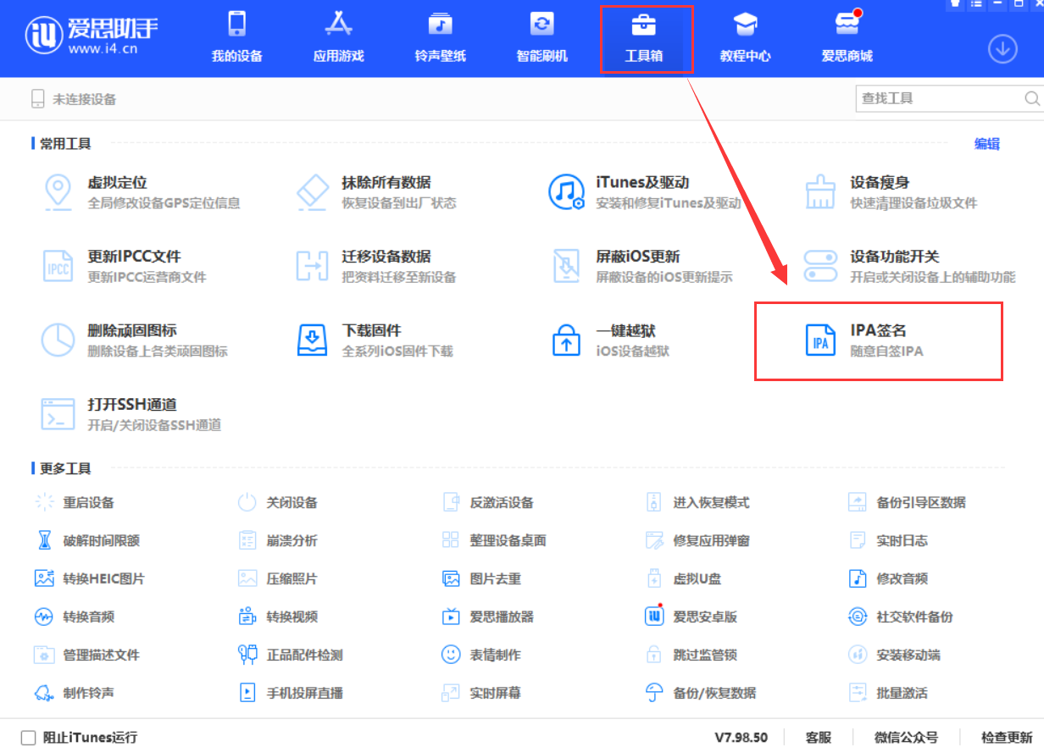The height and width of the screenshot is (747, 1044).
Task: Launch 一键越狱 jailbreak icon
Action: [x=566, y=340]
